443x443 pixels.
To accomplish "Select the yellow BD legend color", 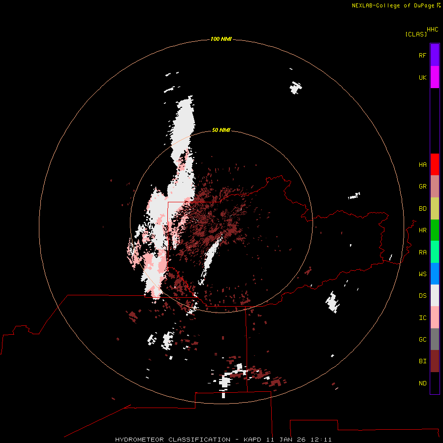I will tap(435, 209).
